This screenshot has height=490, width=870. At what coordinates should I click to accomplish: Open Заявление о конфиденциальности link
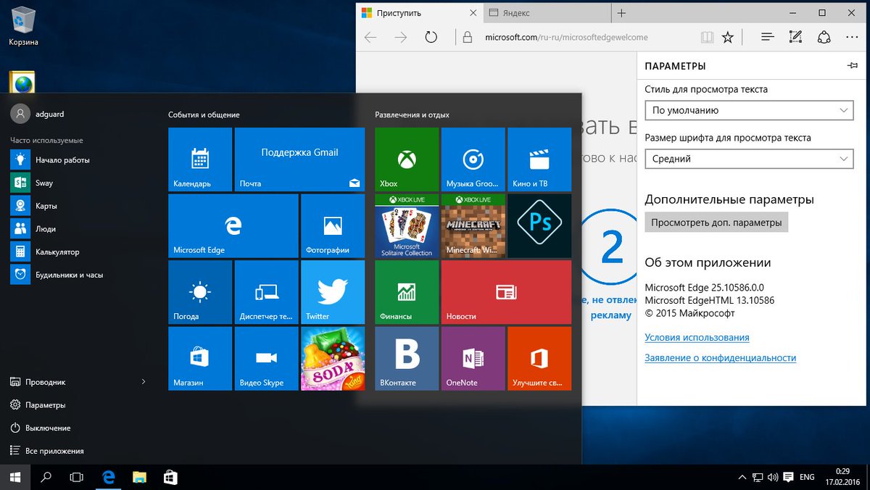point(720,358)
